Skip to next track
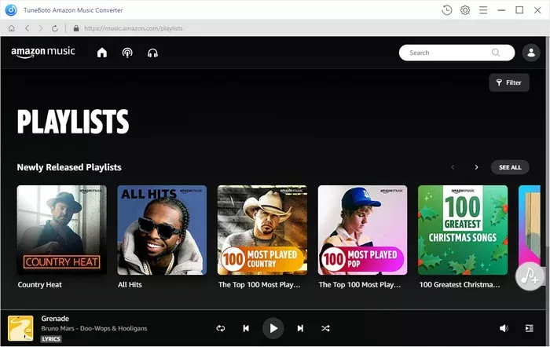This screenshot has height=347, width=550. point(300,328)
